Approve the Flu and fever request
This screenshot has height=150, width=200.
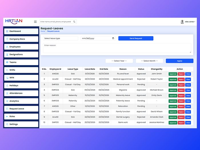click(173, 74)
